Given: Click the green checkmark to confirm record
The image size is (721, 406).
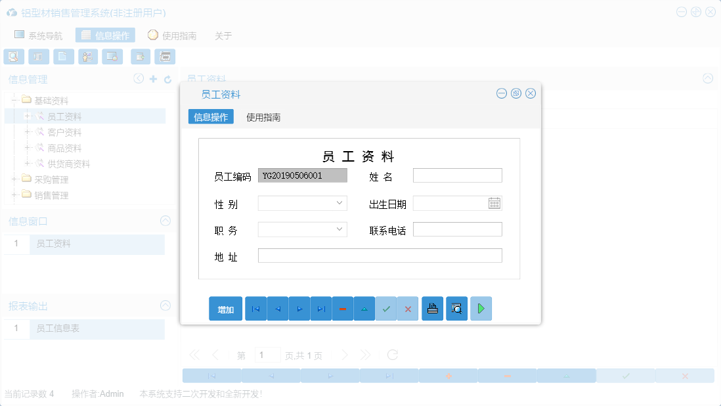Looking at the screenshot, I should (x=386, y=308).
